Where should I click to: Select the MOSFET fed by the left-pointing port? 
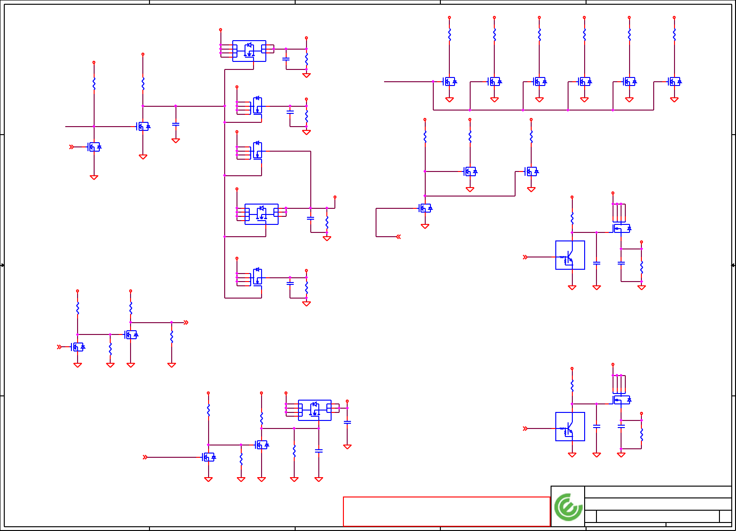tap(425, 208)
